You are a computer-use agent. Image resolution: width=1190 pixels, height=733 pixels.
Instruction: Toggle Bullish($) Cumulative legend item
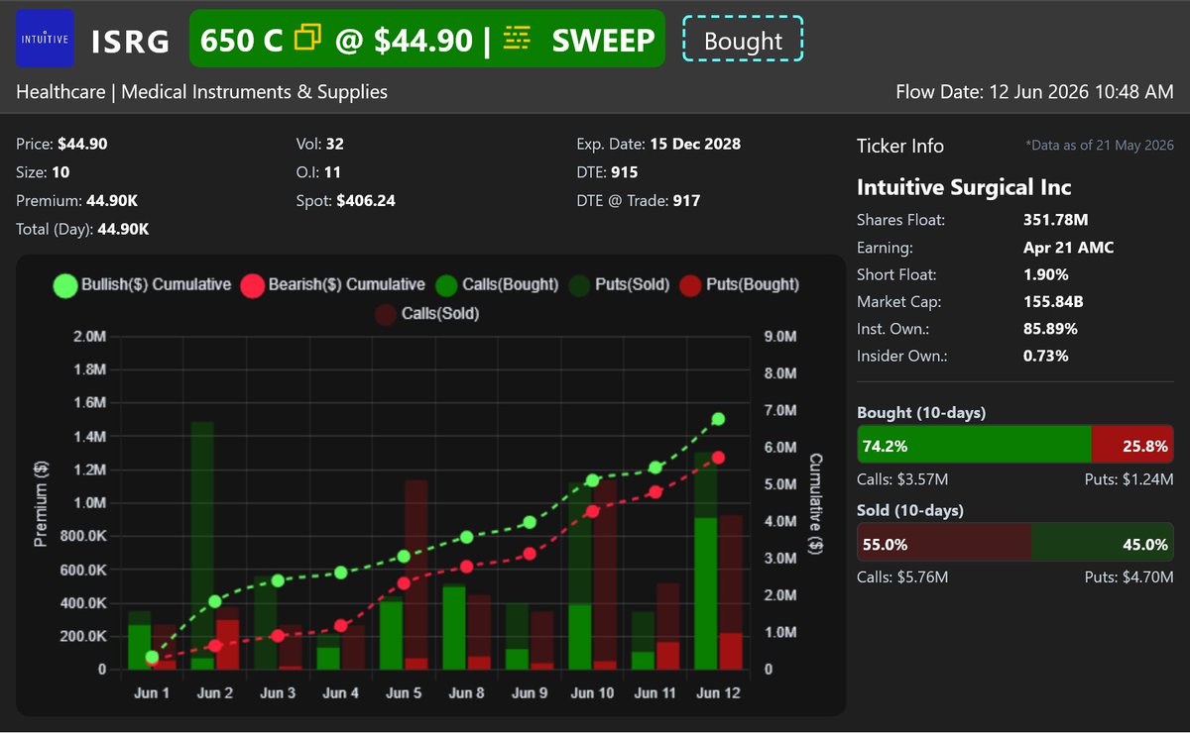[143, 285]
